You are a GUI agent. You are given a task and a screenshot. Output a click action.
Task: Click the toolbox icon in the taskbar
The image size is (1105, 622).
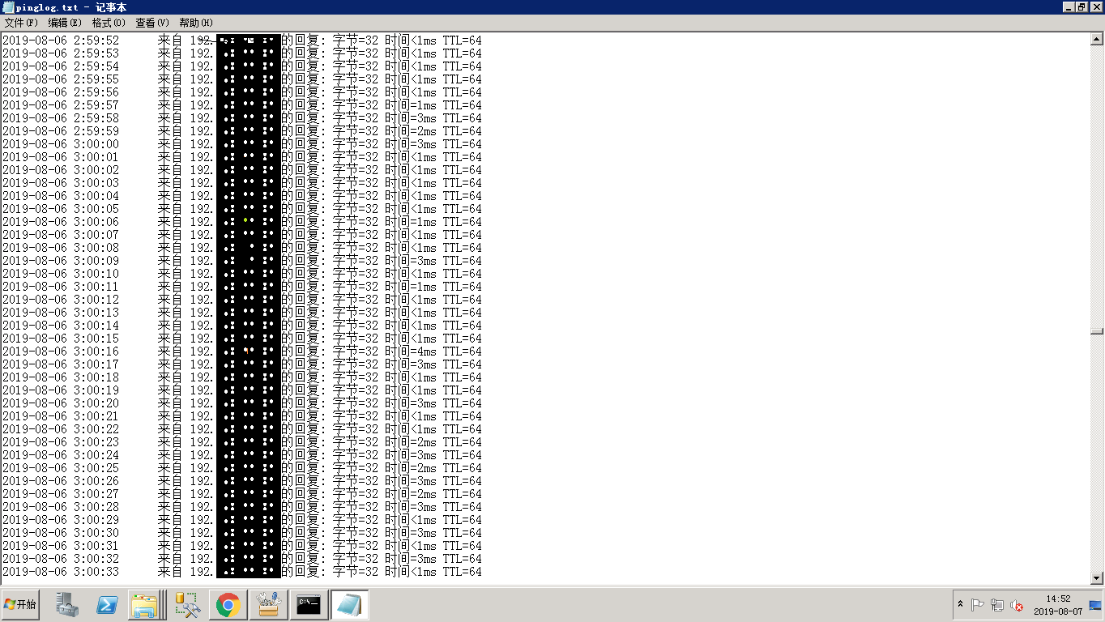point(269,605)
